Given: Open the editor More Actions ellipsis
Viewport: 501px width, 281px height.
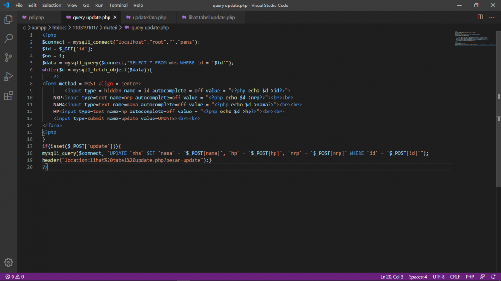Looking at the screenshot, I should click(493, 17).
